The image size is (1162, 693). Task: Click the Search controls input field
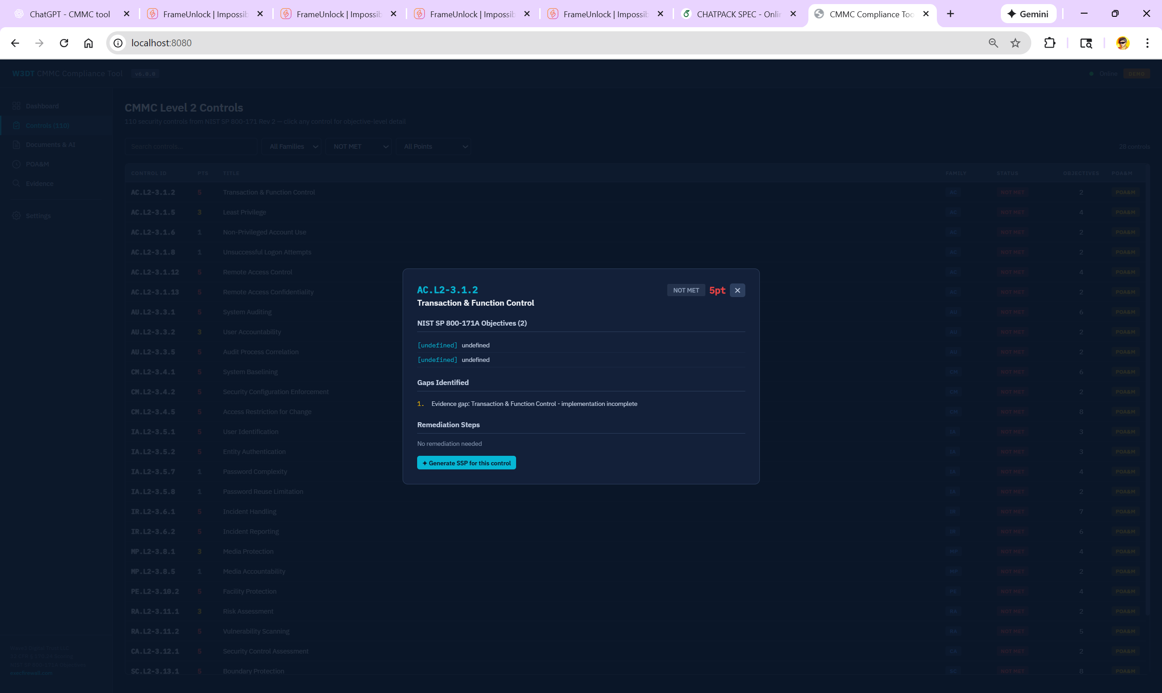tap(191, 146)
